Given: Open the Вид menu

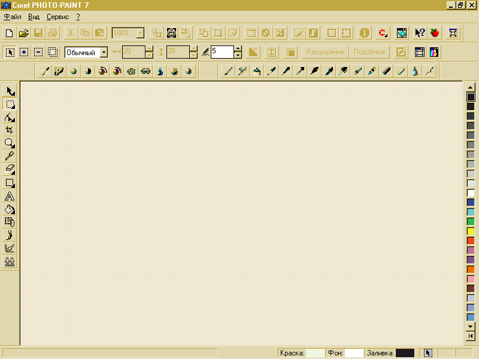Looking at the screenshot, I should (x=34, y=17).
